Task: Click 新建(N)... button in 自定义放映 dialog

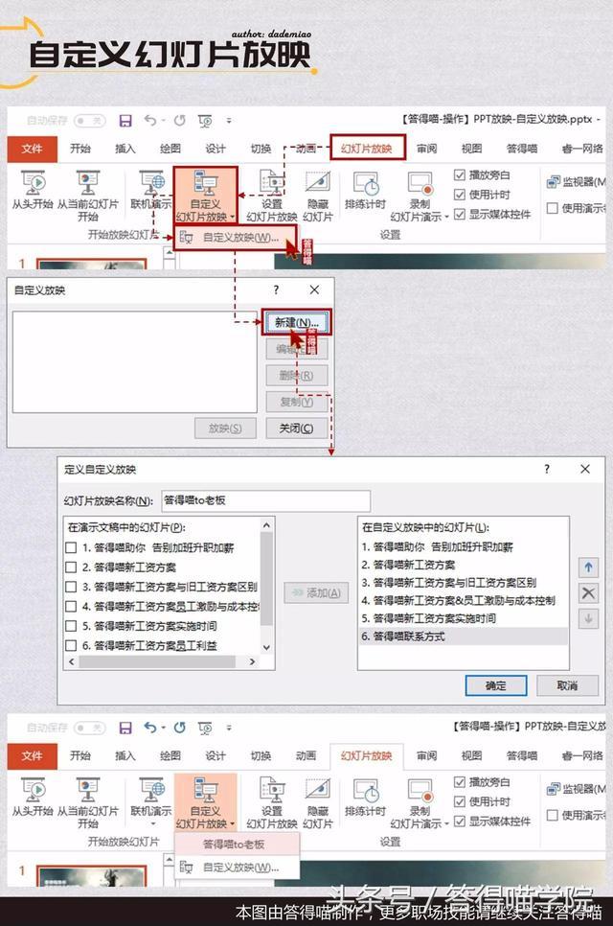Action: pos(297,322)
